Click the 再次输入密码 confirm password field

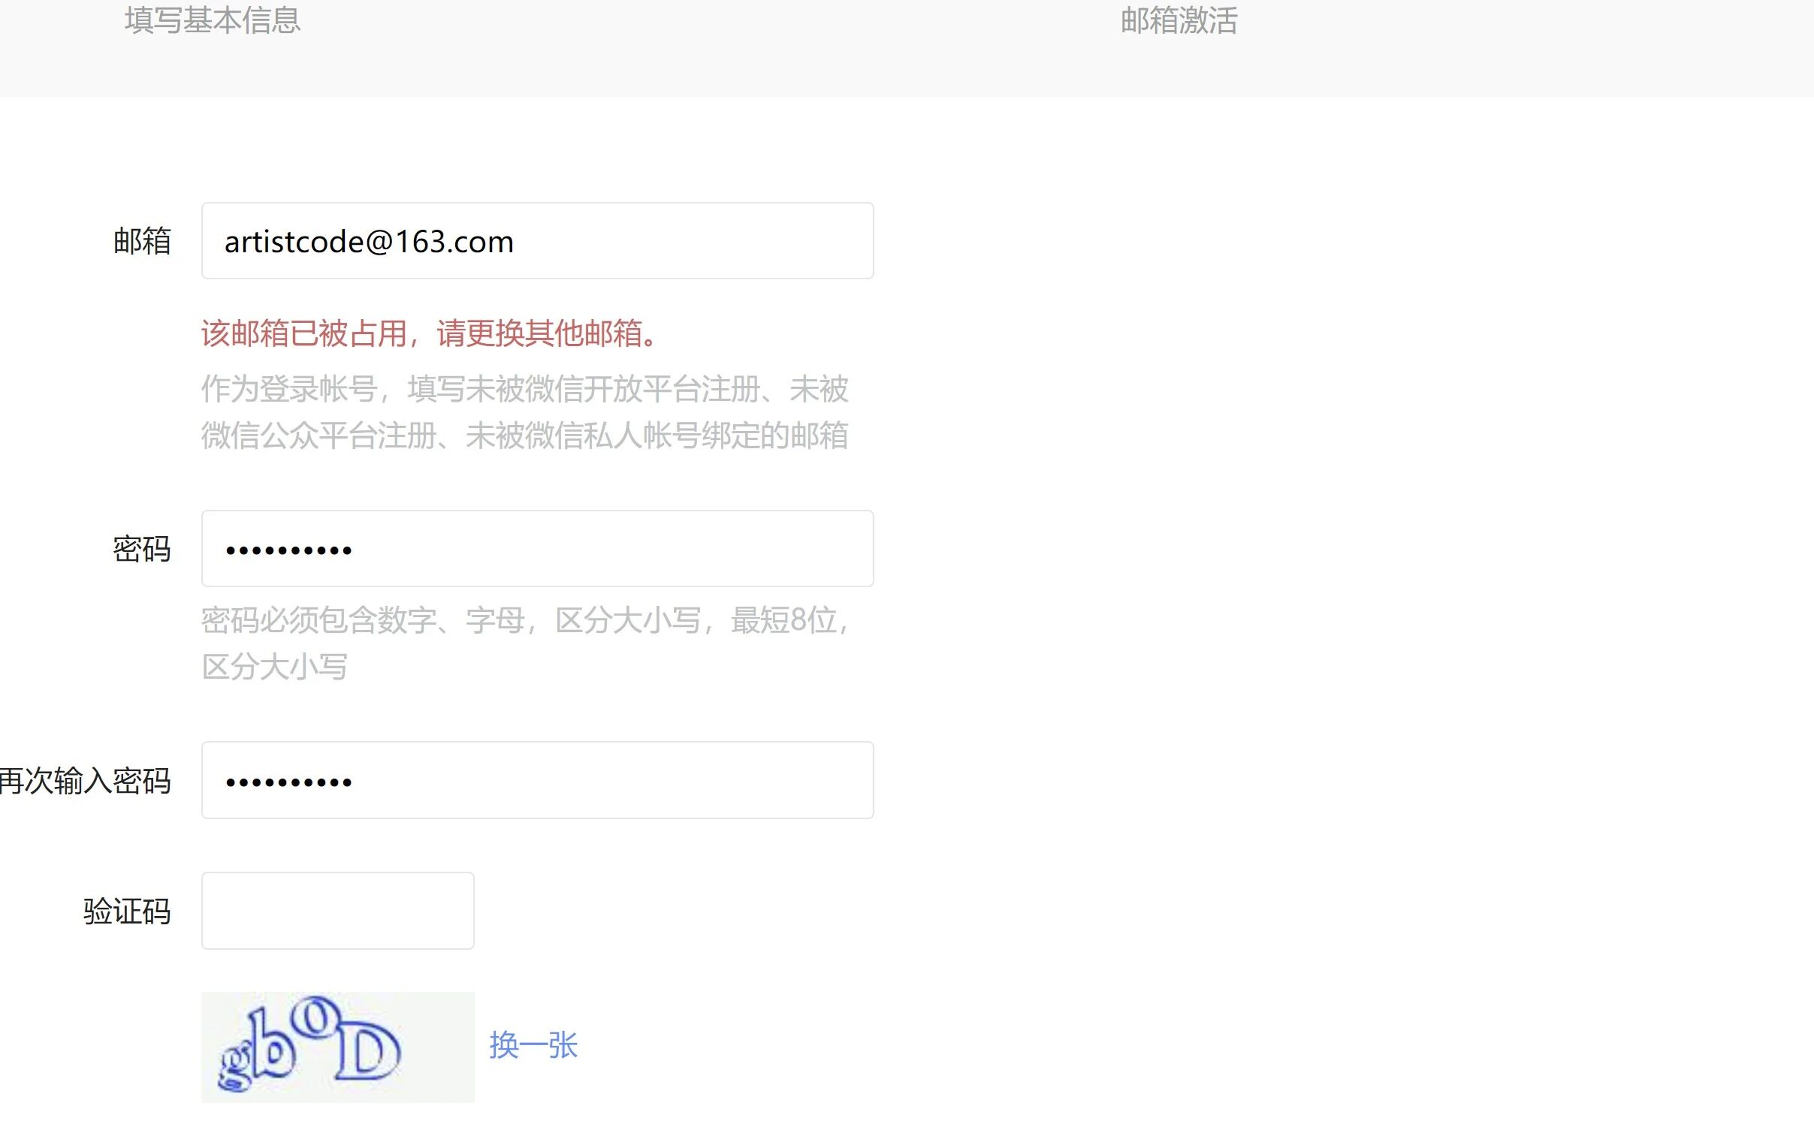536,780
